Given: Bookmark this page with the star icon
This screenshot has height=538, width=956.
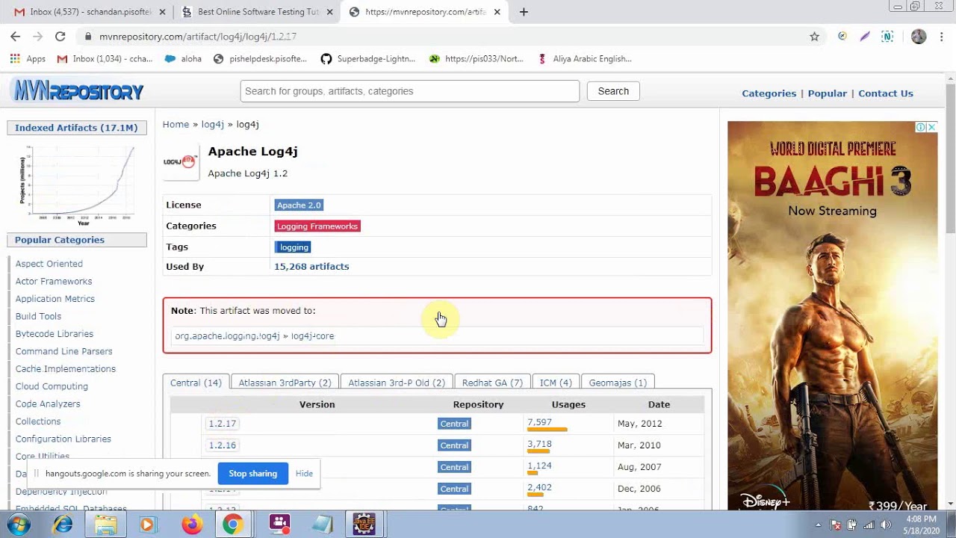Looking at the screenshot, I should pyautogui.click(x=814, y=36).
